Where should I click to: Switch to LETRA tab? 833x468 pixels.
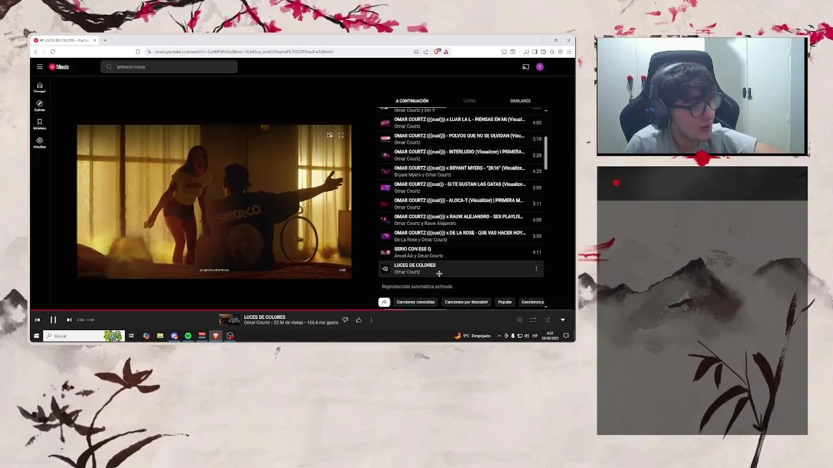coord(469,101)
